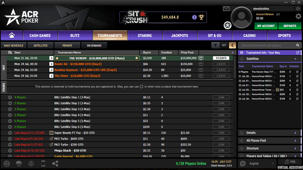Open Sit & Crush trophy leaderboard icon
The height and width of the screenshot is (170, 303).
click(x=202, y=17)
